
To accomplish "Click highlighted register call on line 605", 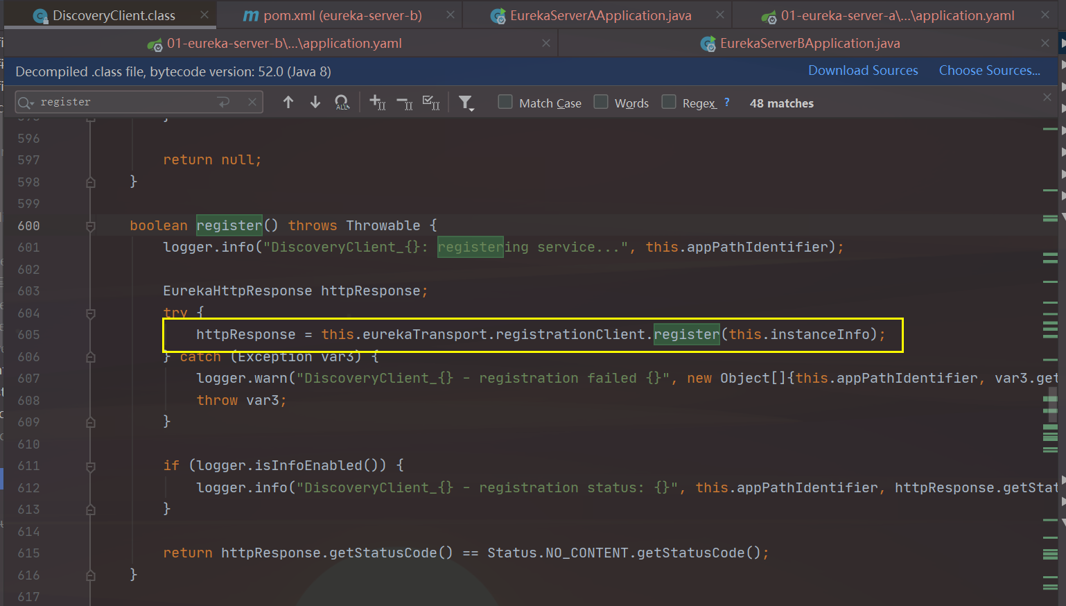I will pos(687,334).
